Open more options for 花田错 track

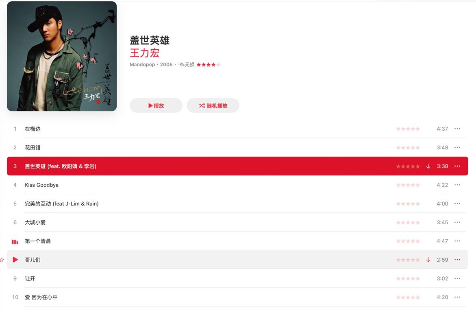pos(457,148)
